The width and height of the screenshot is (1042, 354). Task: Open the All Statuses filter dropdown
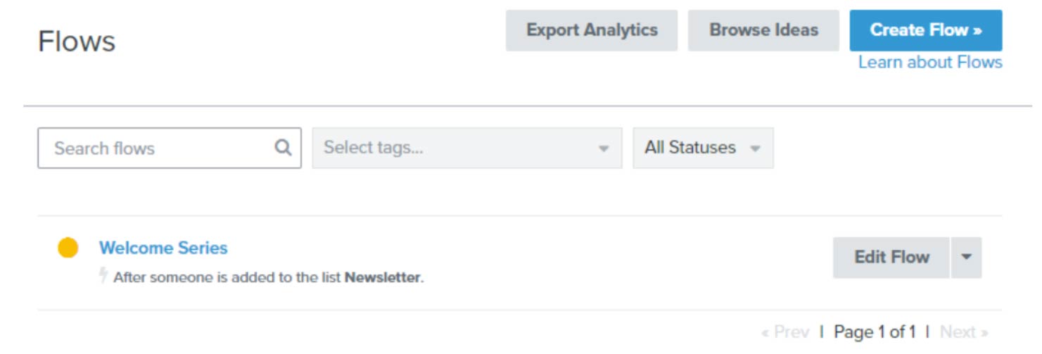[x=703, y=148]
